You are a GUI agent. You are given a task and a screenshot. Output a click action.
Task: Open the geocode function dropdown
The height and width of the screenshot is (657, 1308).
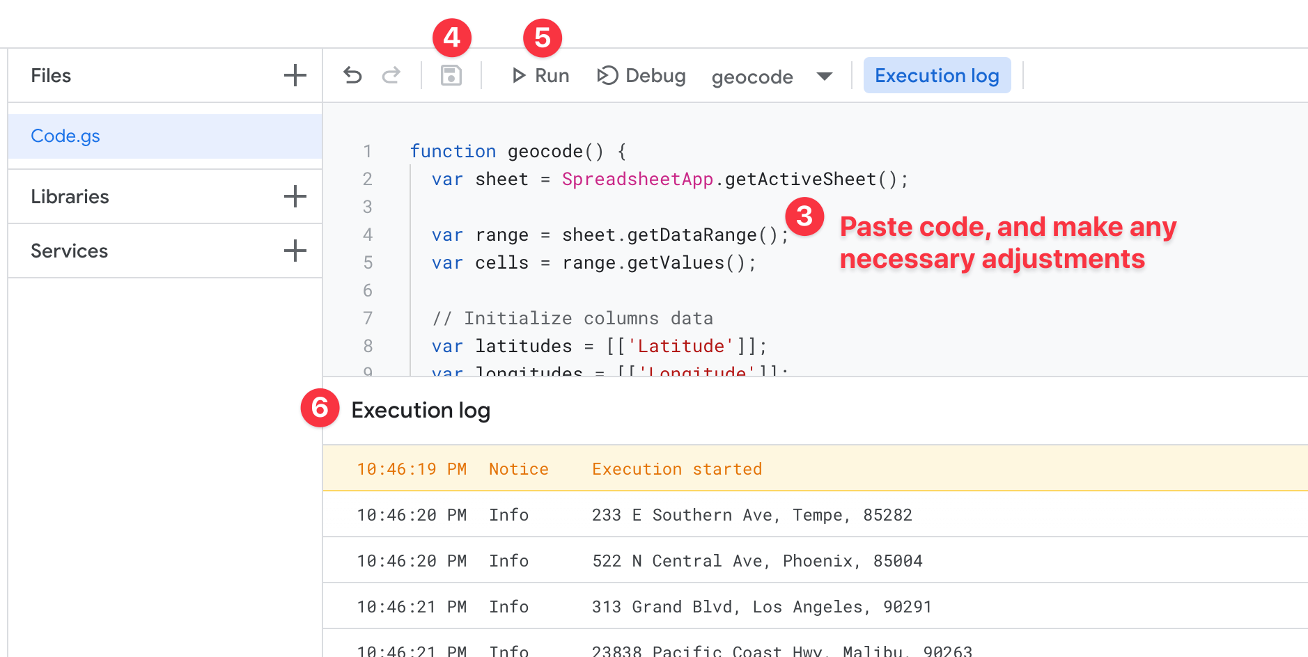click(772, 76)
